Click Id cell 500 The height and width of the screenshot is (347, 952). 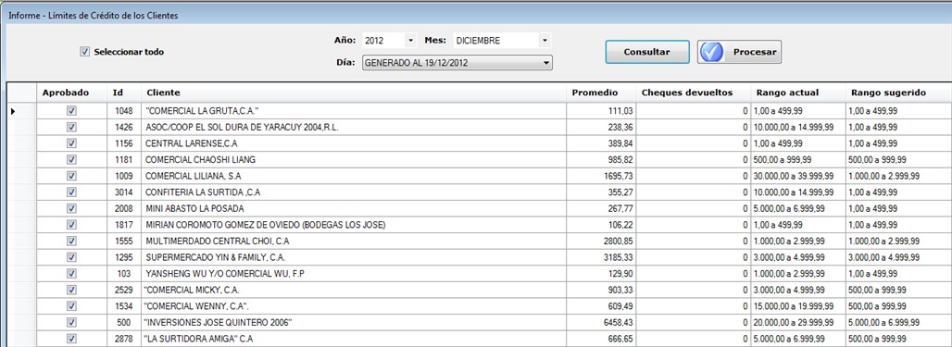click(124, 322)
